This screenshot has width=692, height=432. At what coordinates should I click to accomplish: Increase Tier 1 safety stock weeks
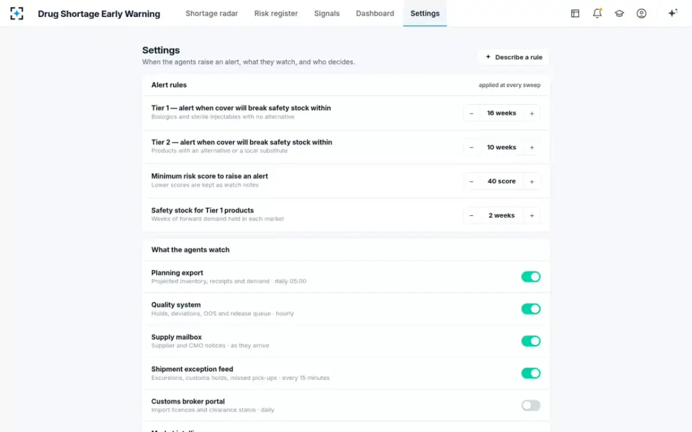[532, 215]
